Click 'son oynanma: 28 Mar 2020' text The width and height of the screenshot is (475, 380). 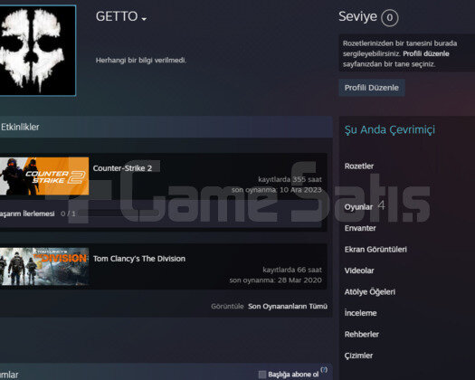click(275, 280)
